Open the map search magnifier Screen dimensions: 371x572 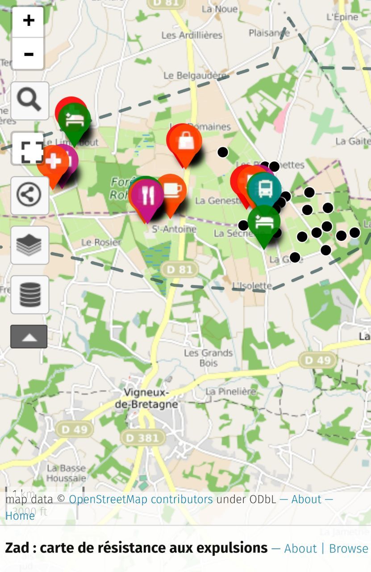[30, 101]
